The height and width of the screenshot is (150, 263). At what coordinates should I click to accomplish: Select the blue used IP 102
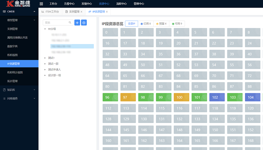(x=217, y=97)
